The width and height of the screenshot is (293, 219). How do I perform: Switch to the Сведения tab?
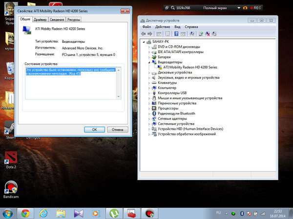click(57, 19)
